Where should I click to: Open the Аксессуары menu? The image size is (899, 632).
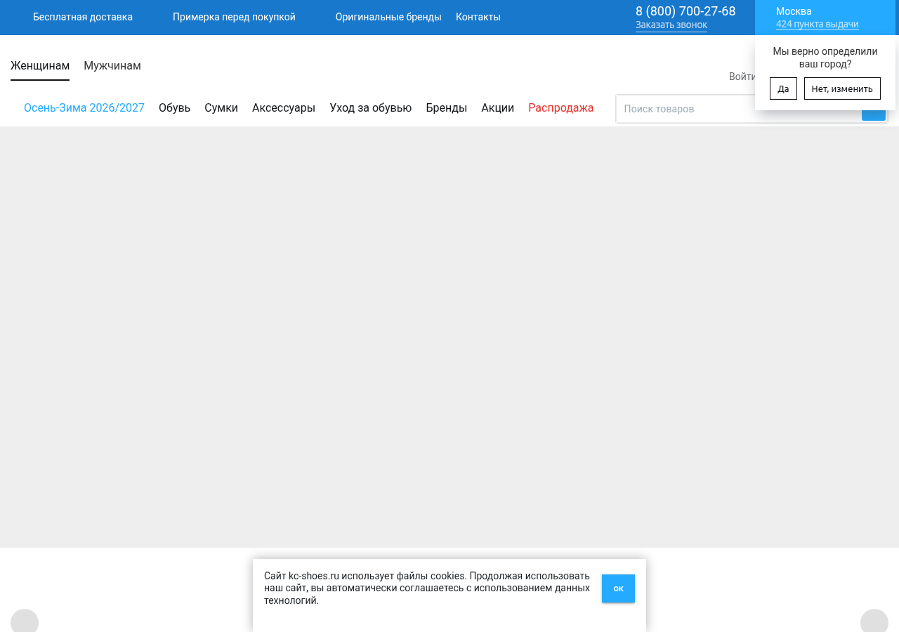[284, 108]
